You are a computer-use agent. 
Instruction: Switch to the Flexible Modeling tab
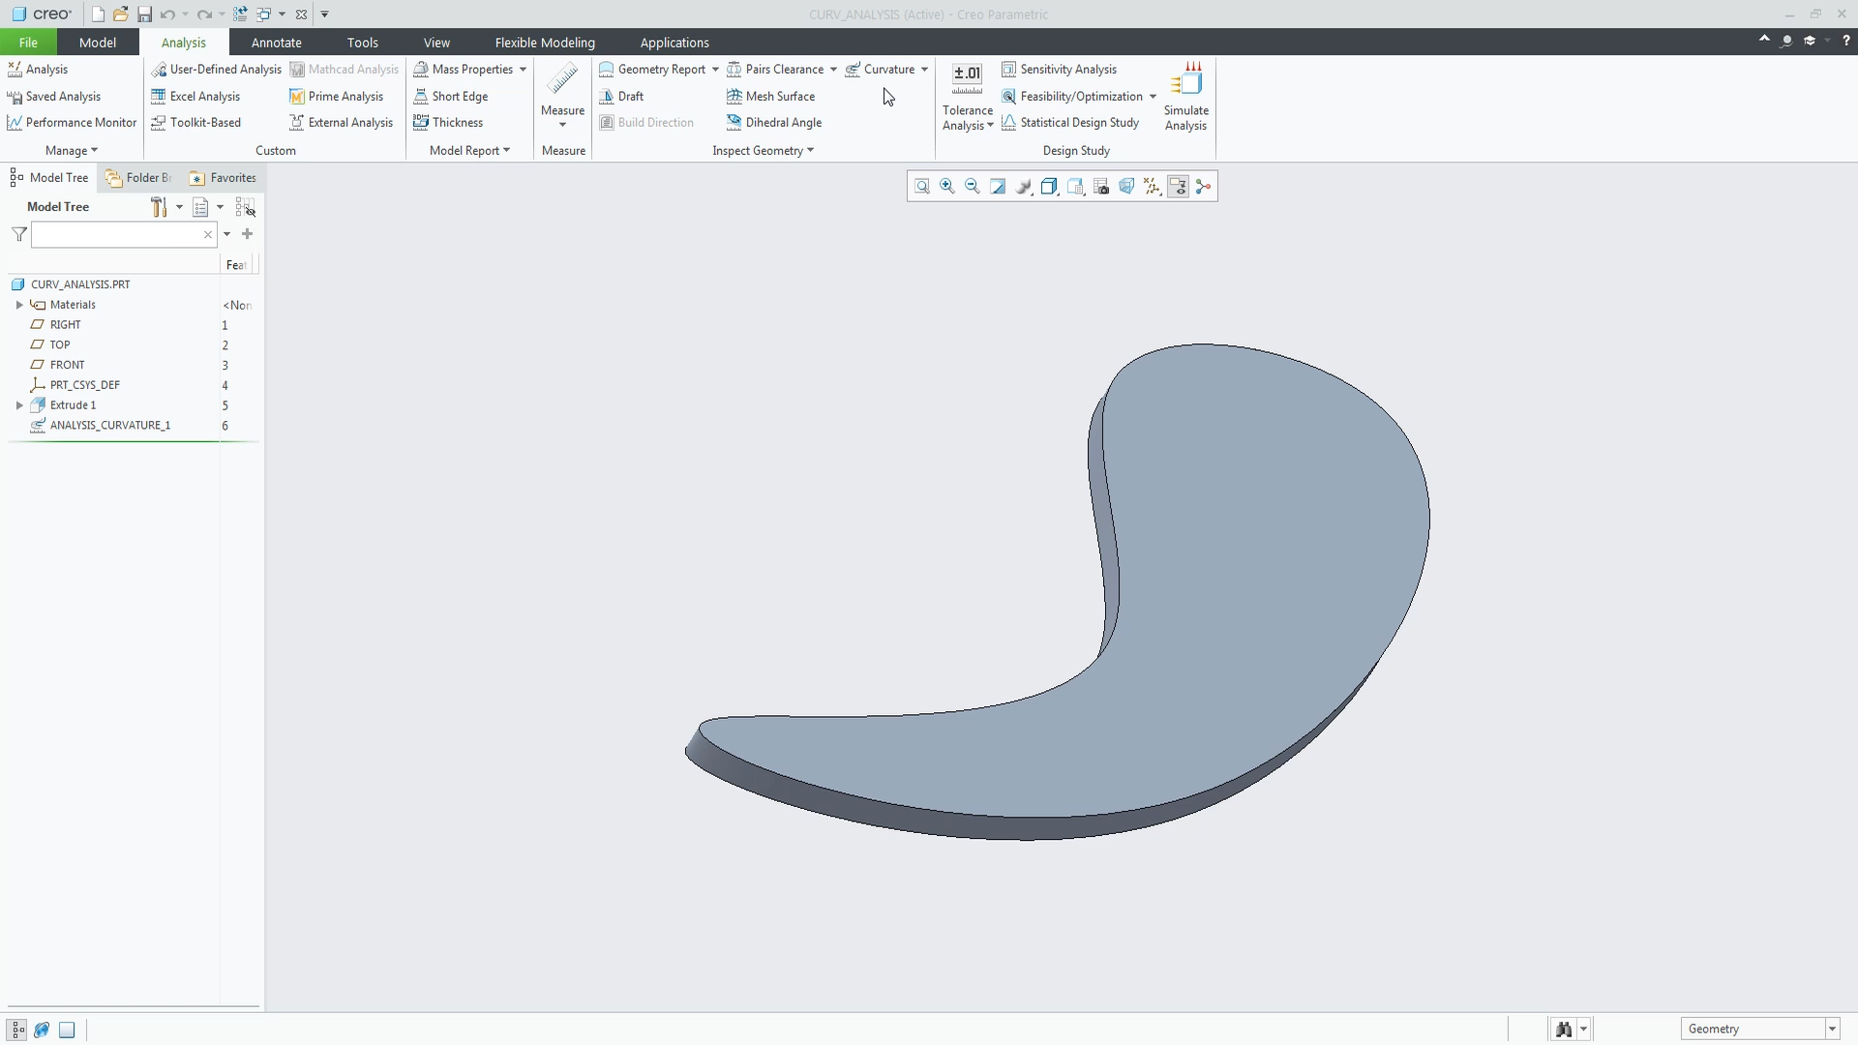(545, 43)
